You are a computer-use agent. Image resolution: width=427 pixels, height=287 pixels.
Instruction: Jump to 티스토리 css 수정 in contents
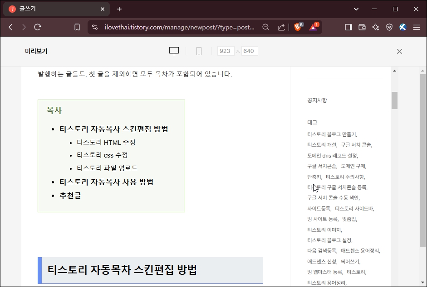coord(102,155)
